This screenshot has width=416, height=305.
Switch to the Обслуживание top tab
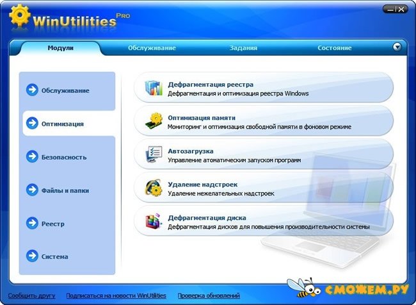pyautogui.click(x=152, y=48)
